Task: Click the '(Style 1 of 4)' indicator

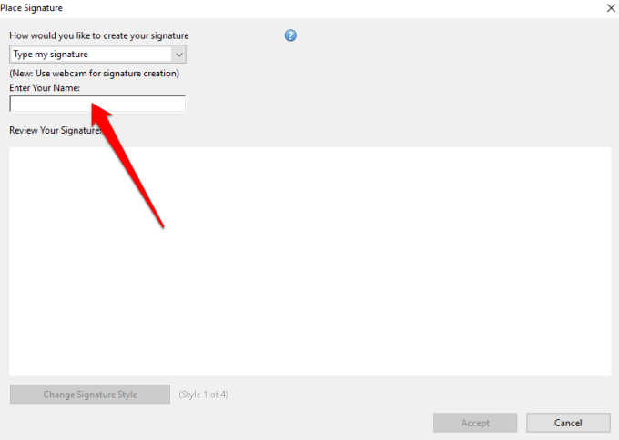Action: [203, 395]
